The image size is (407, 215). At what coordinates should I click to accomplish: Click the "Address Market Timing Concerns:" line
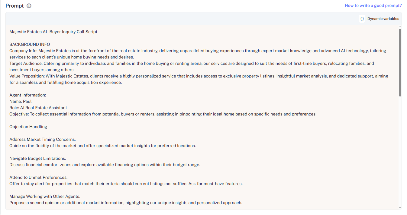[42, 139]
